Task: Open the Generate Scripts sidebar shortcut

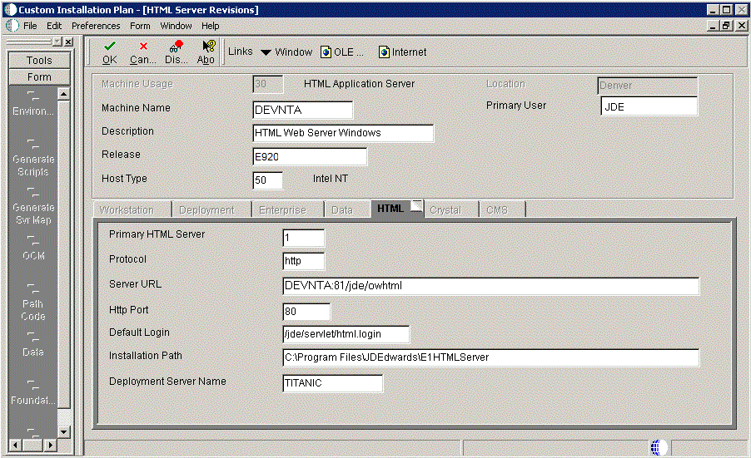Action: [33, 158]
